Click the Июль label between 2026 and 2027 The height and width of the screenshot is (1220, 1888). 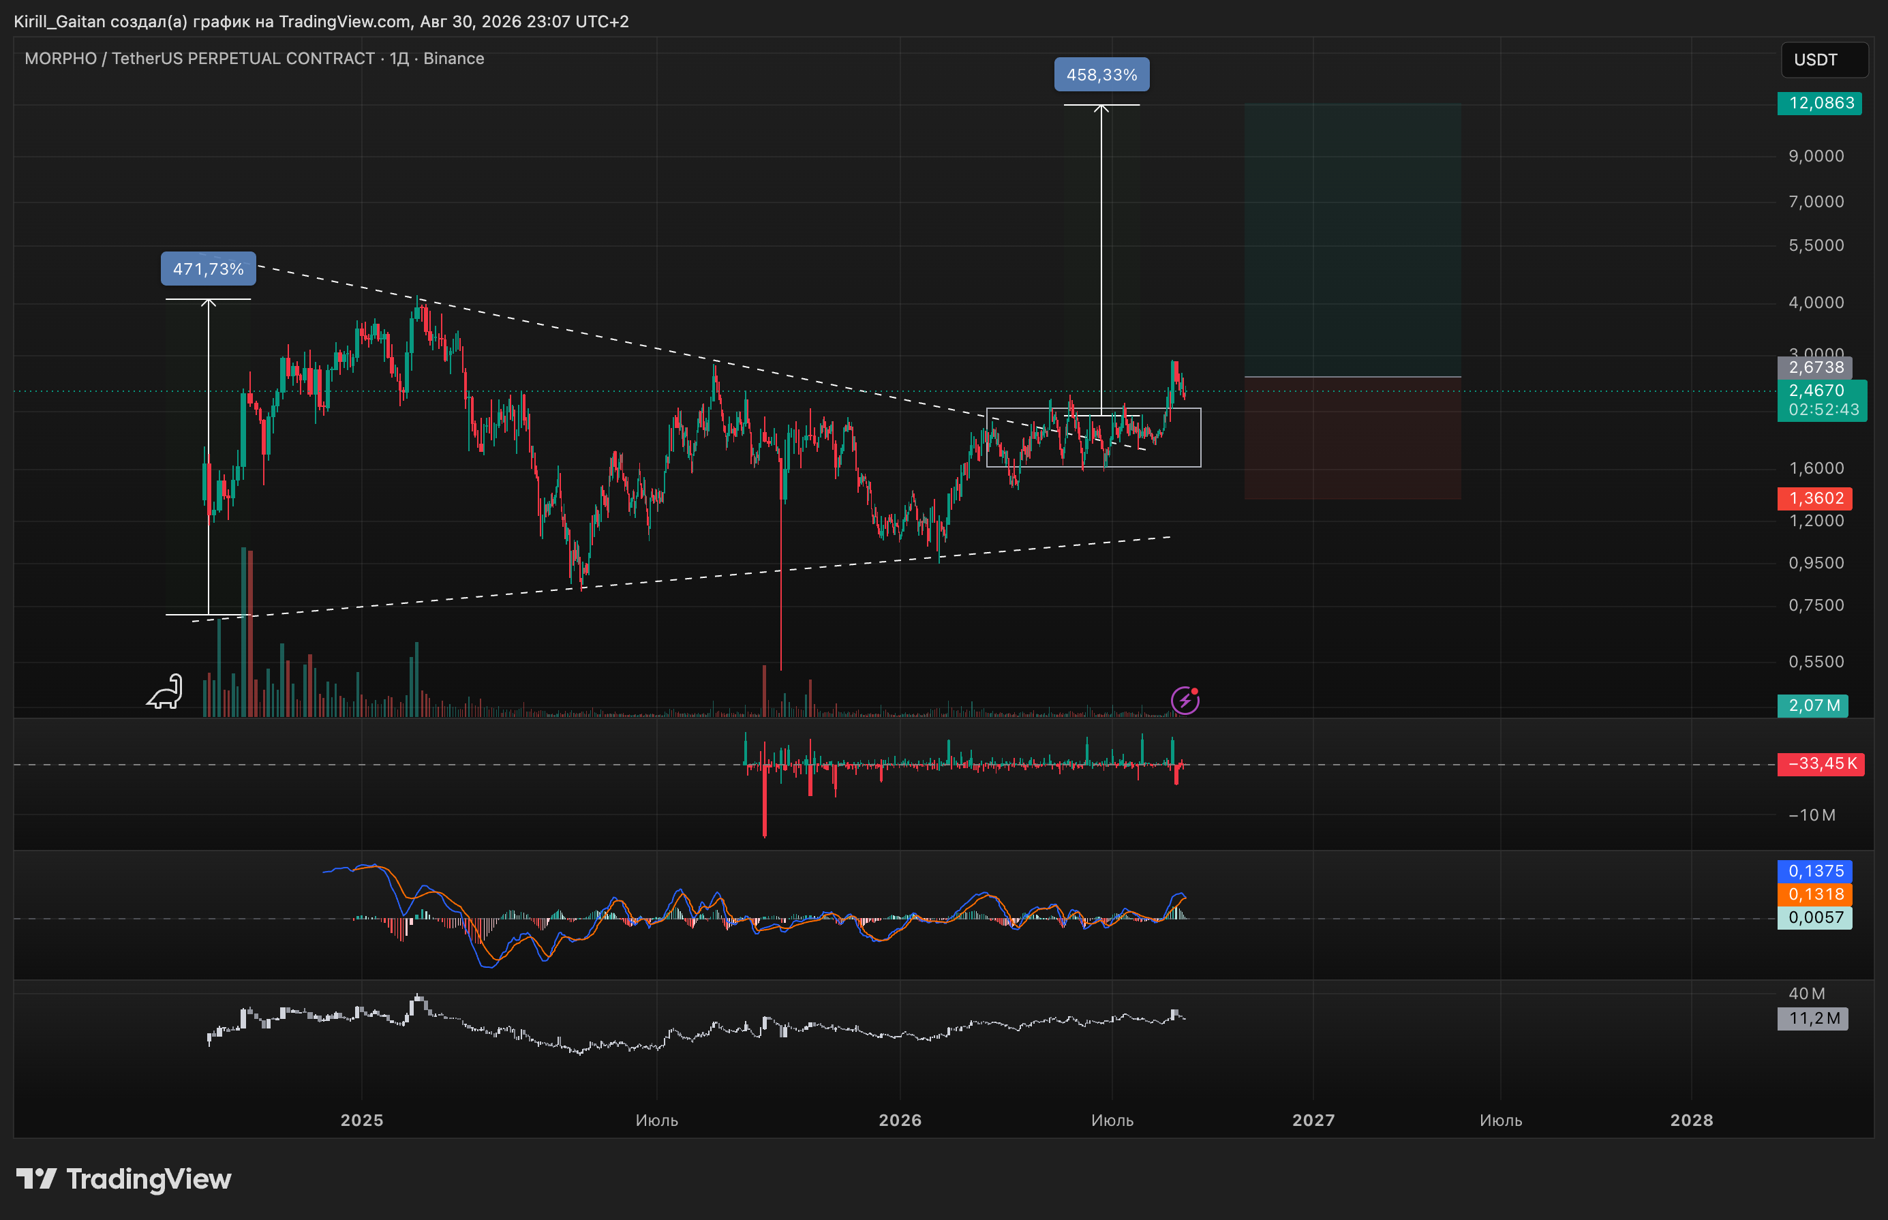pos(1112,1120)
